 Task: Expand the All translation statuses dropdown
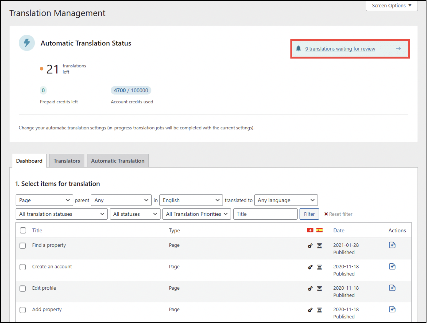pos(62,214)
